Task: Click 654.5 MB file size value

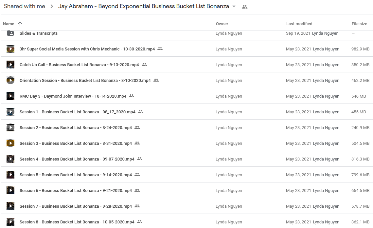Action: (360, 191)
